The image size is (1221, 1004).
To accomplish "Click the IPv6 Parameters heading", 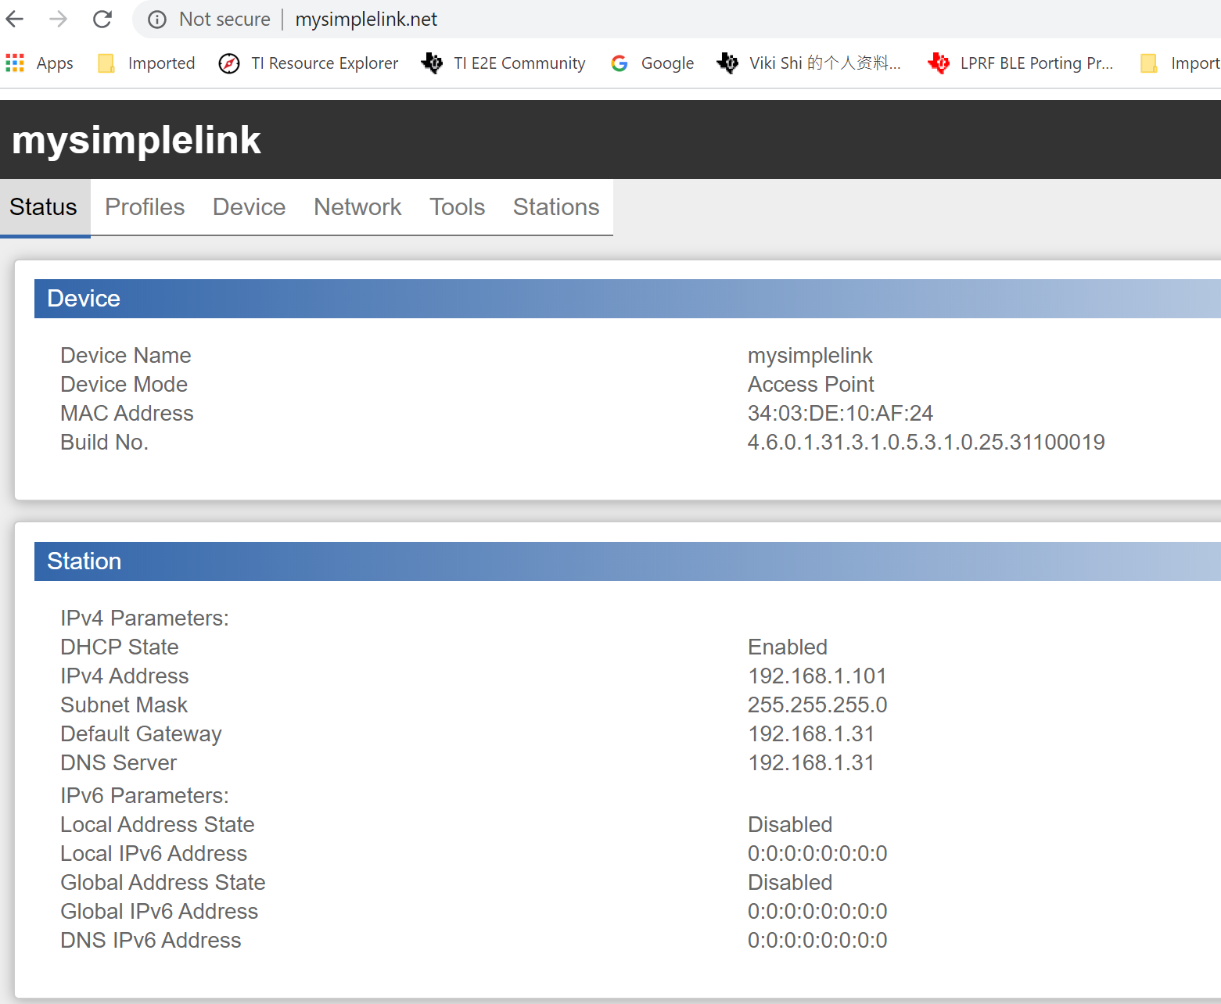I will [x=145, y=796].
